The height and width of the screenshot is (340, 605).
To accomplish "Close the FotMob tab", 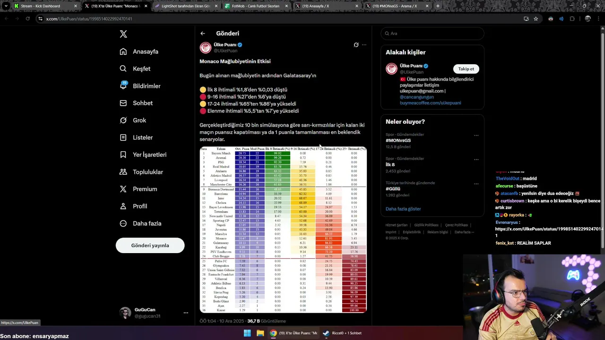I will tap(286, 6).
